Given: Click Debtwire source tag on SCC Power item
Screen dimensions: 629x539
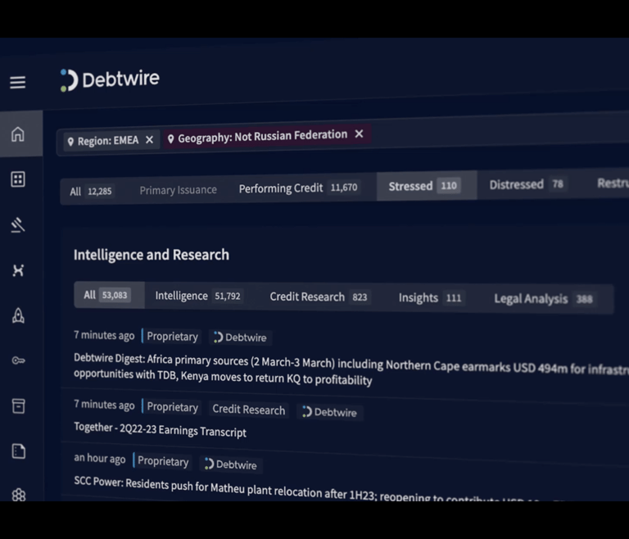Looking at the screenshot, I should [x=231, y=464].
